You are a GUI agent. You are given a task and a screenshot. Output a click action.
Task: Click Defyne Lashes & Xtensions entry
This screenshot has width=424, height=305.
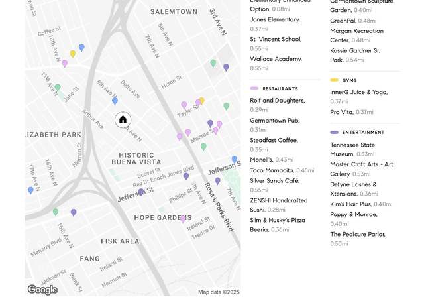pyautogui.click(x=354, y=189)
